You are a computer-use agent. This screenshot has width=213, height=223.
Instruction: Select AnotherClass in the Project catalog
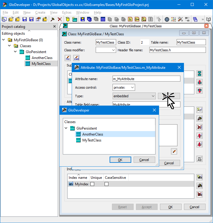[x=42, y=58]
